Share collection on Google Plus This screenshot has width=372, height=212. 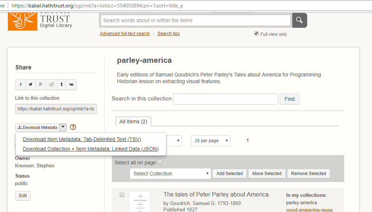pos(41,85)
